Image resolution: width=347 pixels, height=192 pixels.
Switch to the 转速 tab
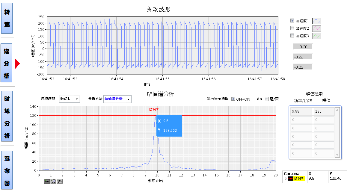[7, 18]
